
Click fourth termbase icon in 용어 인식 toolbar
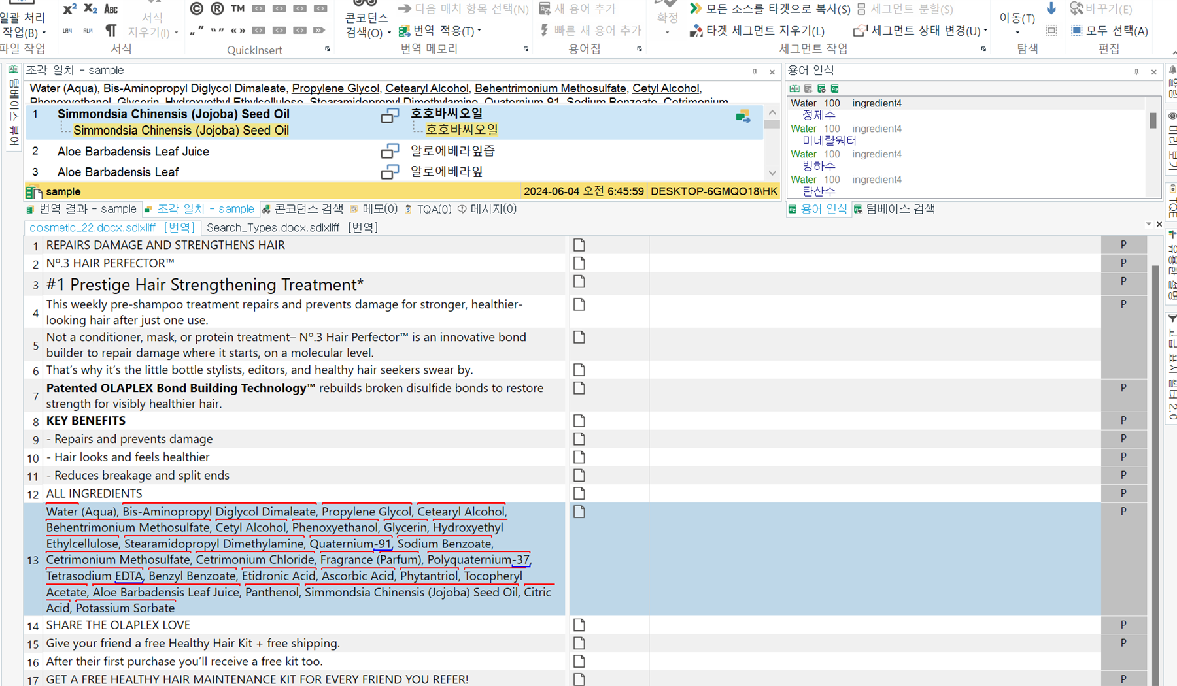835,89
